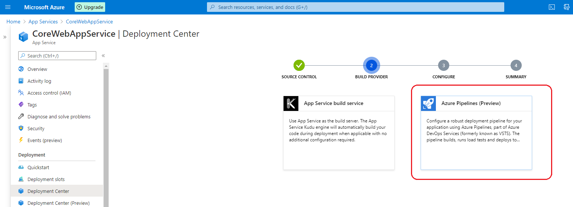Click step 3 Configure circle

444,66
